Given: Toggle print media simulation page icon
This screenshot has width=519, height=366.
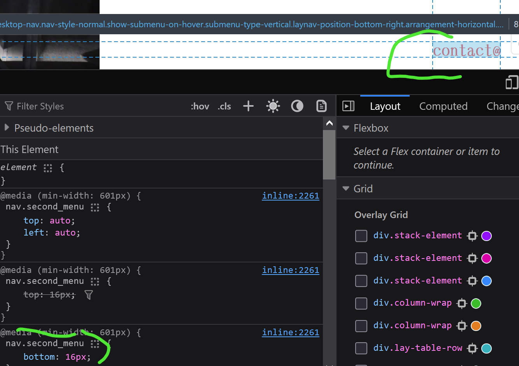Looking at the screenshot, I should (x=321, y=106).
